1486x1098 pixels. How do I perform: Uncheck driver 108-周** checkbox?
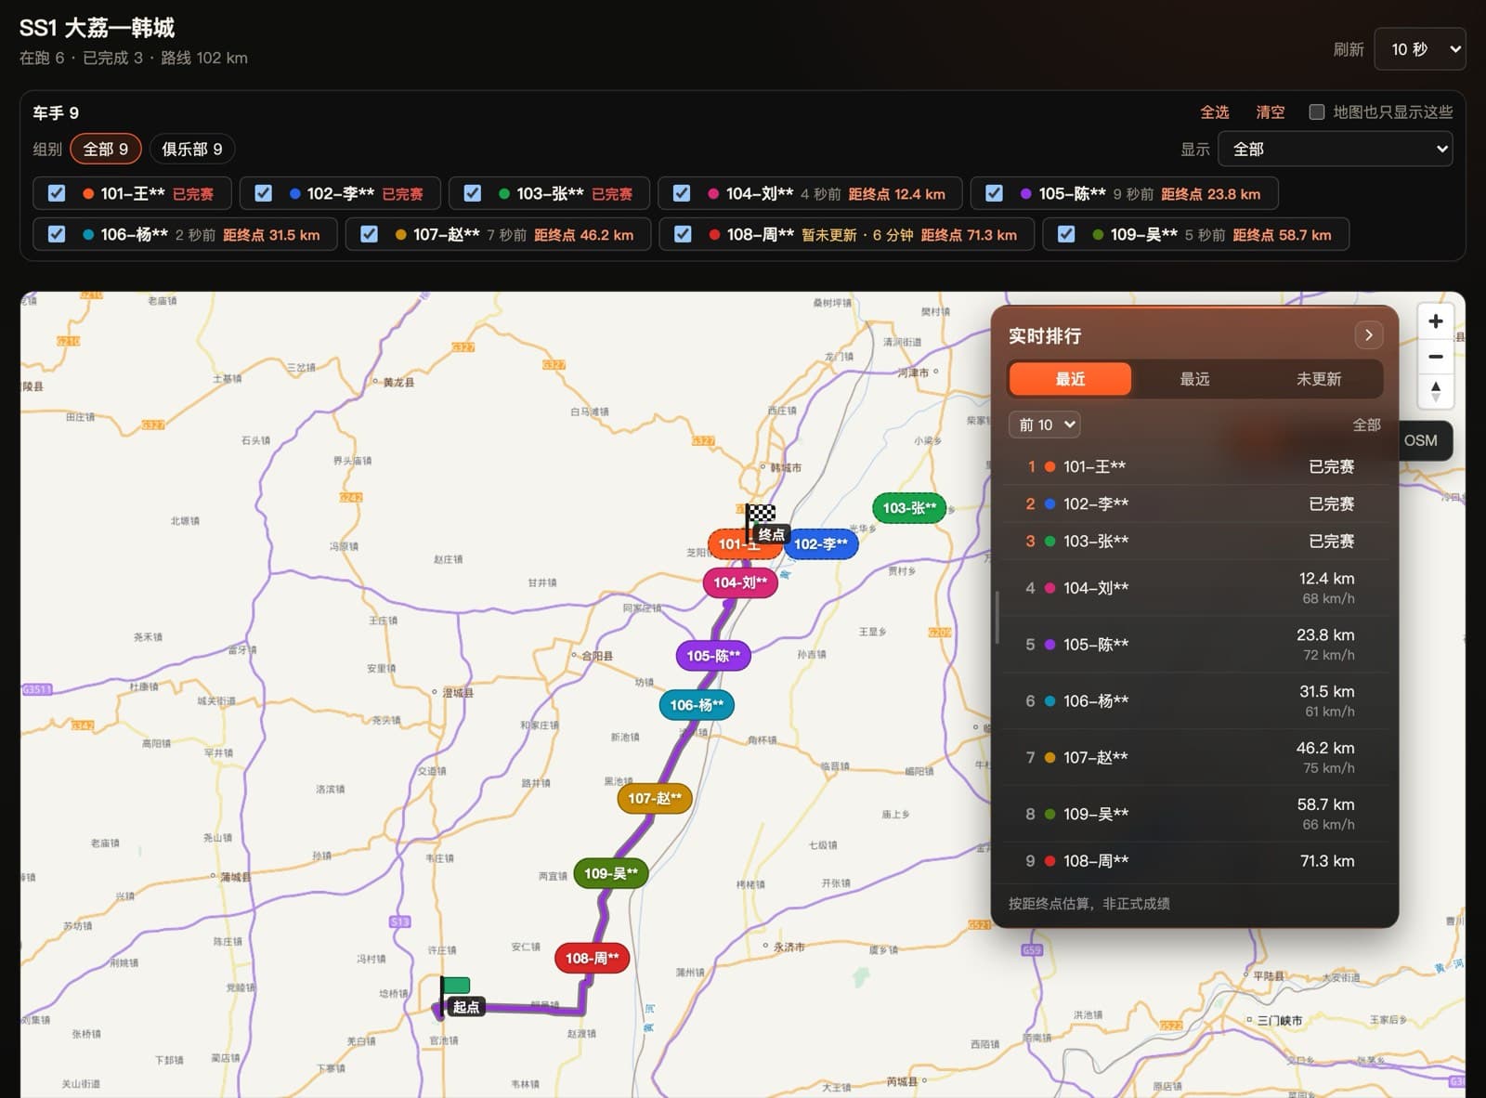pos(683,234)
